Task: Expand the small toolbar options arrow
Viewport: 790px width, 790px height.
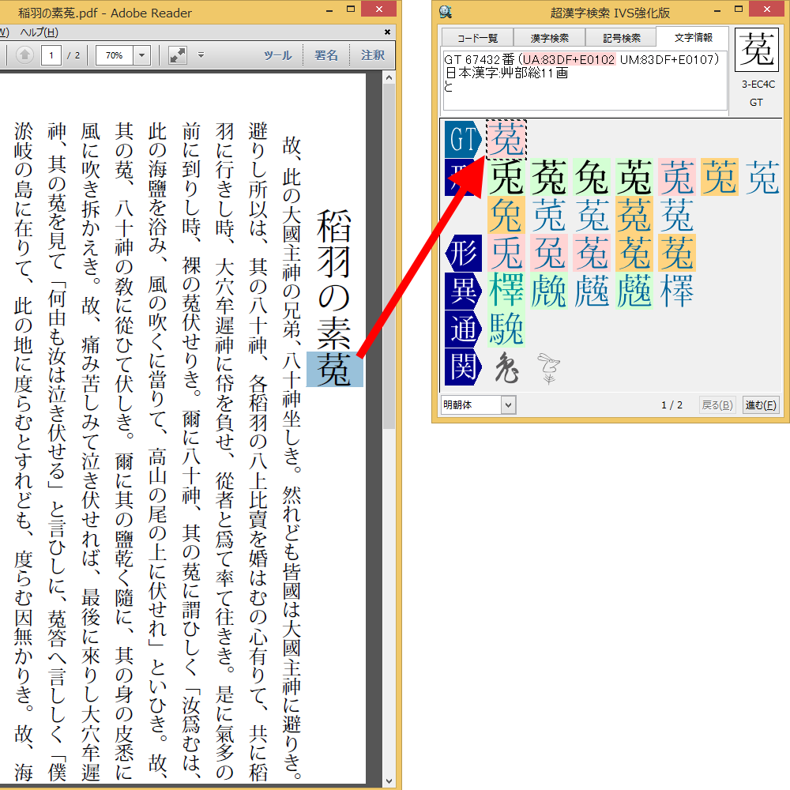Action: pyautogui.click(x=201, y=55)
